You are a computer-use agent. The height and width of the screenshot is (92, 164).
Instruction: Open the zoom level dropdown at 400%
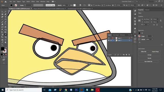[14, 87]
